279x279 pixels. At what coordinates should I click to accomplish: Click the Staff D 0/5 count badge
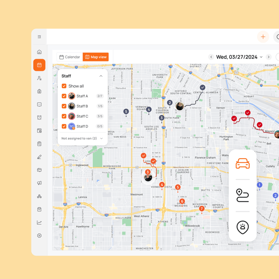pyautogui.click(x=100, y=126)
